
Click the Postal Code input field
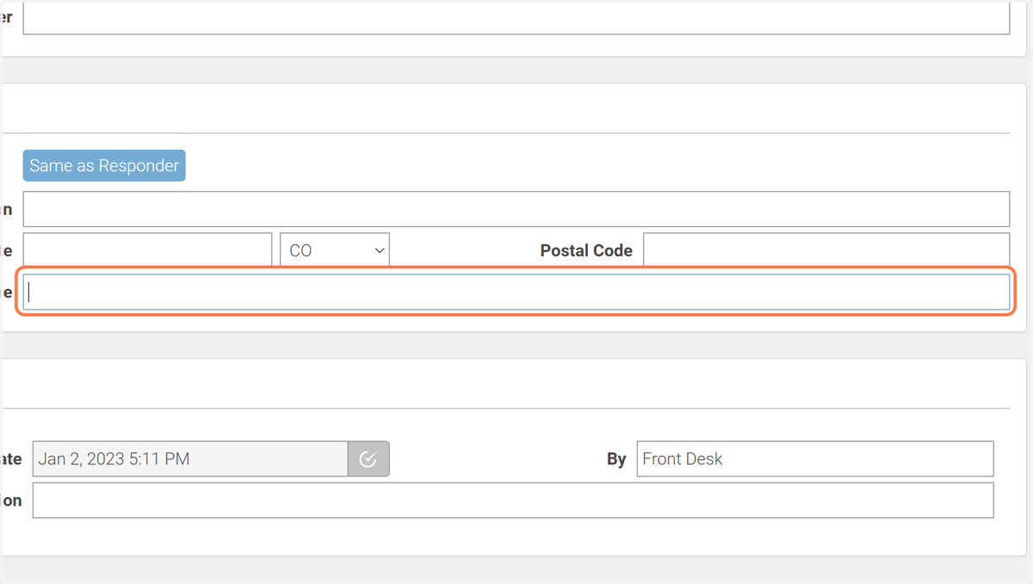[826, 250]
